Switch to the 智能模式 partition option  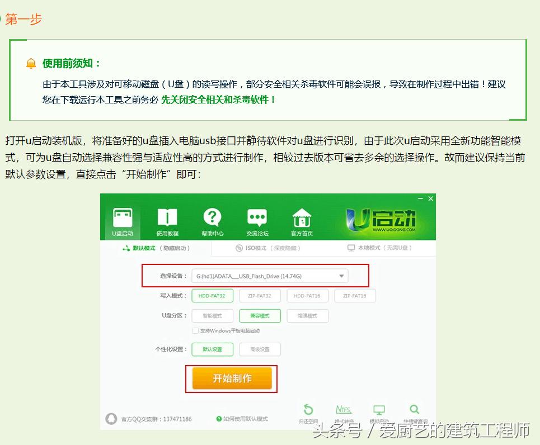tap(213, 315)
